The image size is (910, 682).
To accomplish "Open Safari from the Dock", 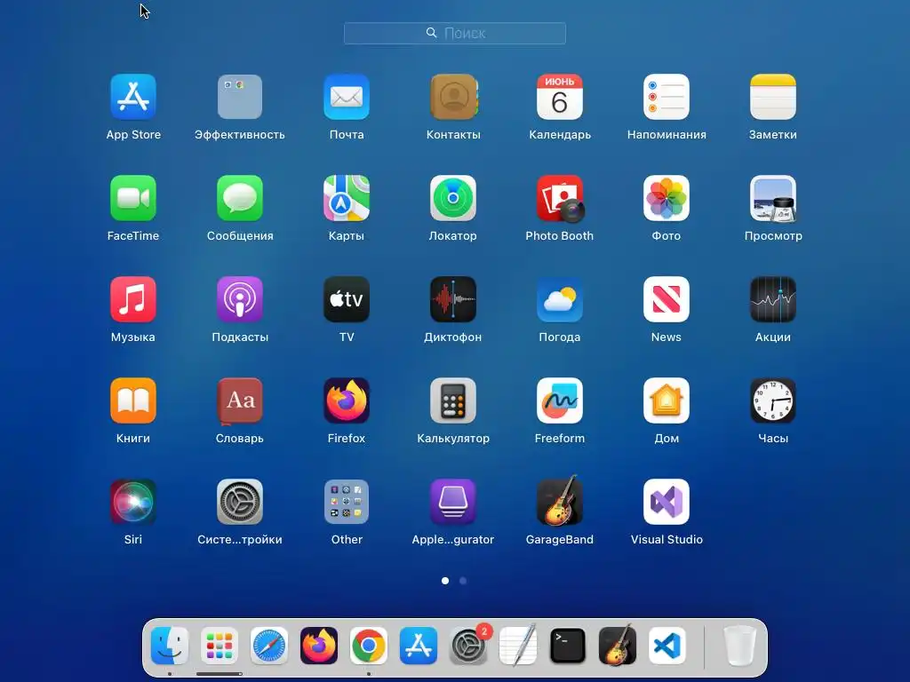I will tap(269, 646).
